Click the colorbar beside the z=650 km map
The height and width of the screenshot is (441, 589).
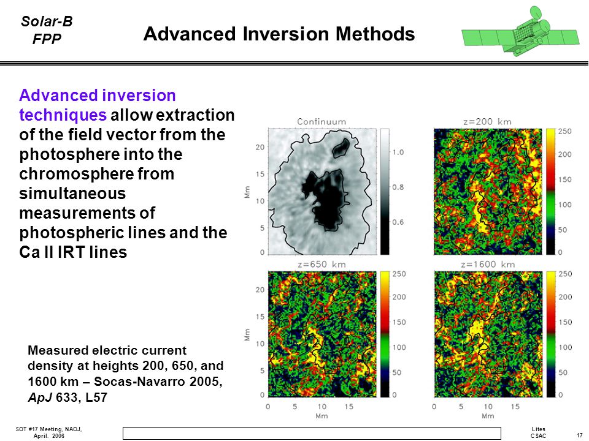coord(385,334)
